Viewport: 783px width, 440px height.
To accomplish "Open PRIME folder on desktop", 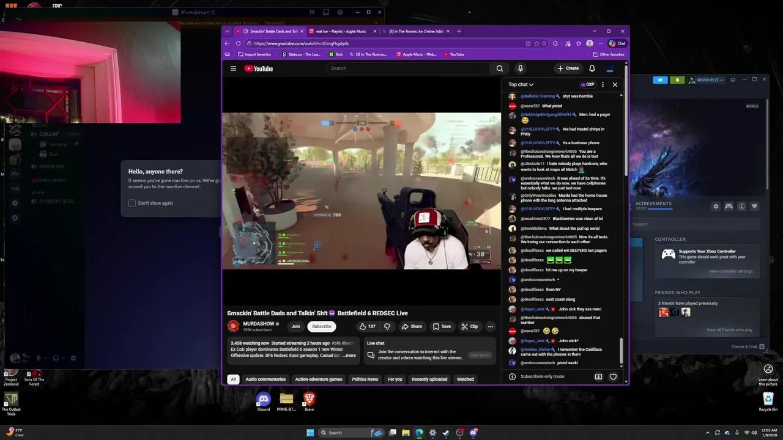I will (286, 402).
